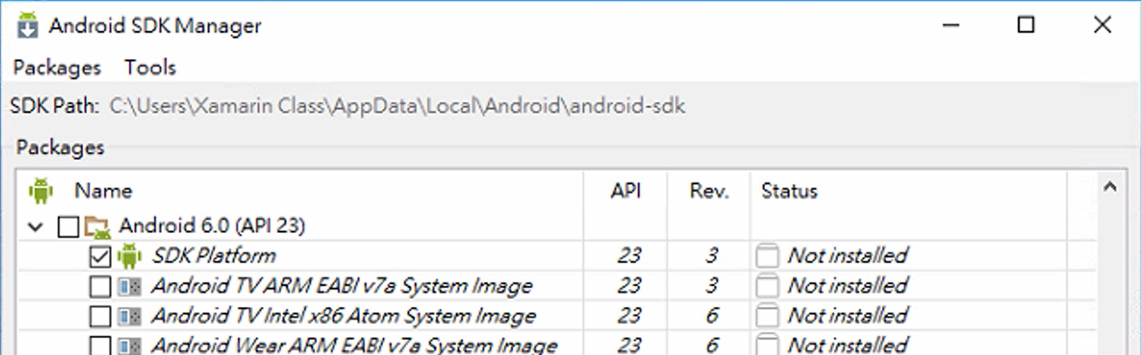Click the Android 6.0 folder icon

point(98,226)
